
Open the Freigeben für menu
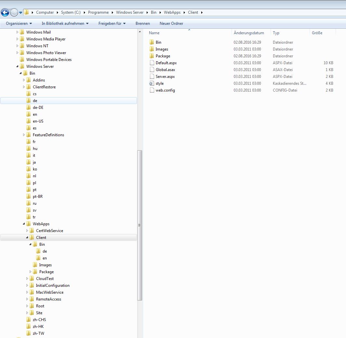click(x=112, y=23)
